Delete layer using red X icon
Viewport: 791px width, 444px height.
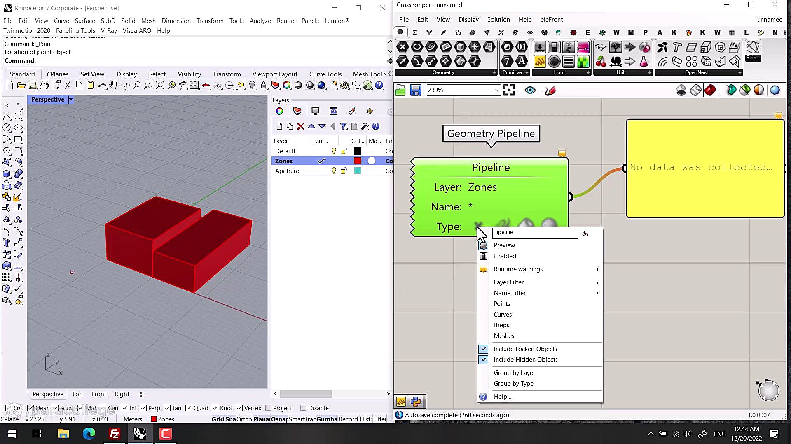click(x=301, y=127)
